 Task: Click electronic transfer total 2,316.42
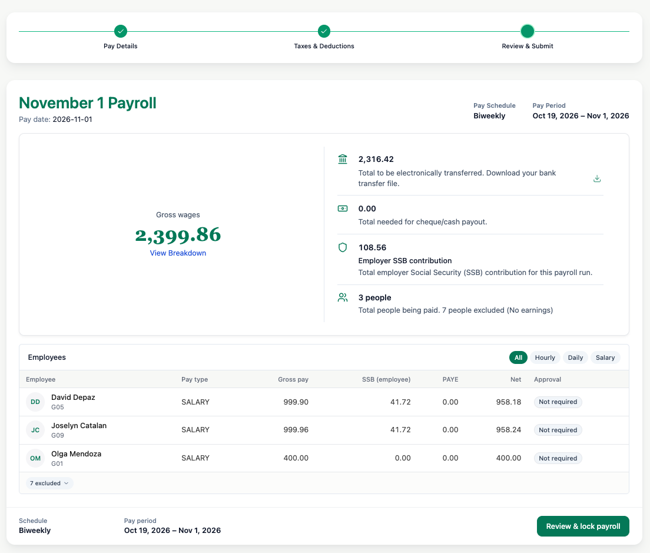click(x=376, y=159)
